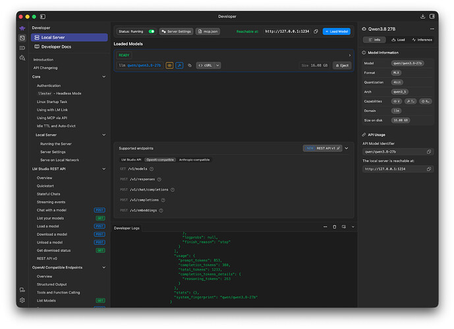Clear Developer Logs with trash icon
Image resolution: width=454 pixels, height=329 pixels.
(335, 227)
